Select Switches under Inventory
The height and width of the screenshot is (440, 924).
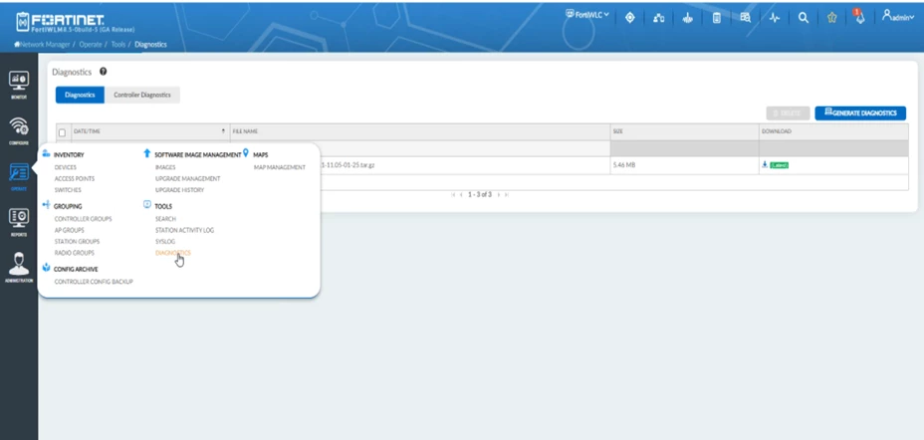click(x=68, y=190)
